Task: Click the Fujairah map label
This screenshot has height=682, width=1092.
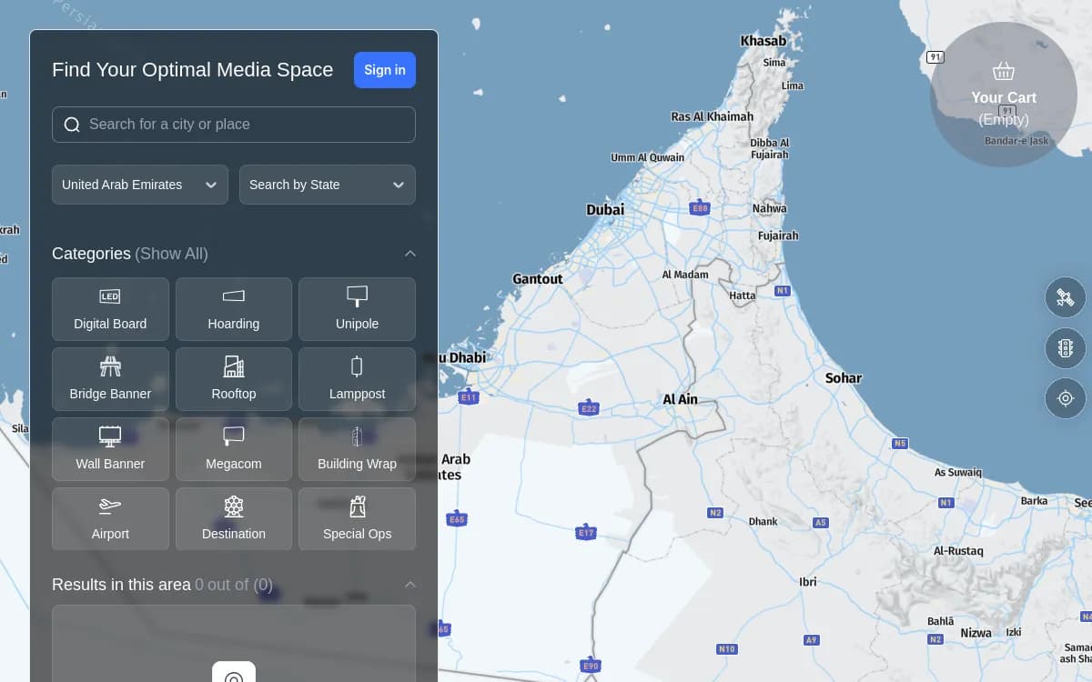Action: coord(778,236)
